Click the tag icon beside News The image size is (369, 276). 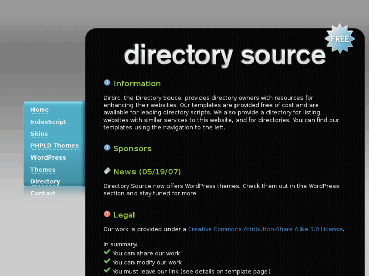pos(107,171)
